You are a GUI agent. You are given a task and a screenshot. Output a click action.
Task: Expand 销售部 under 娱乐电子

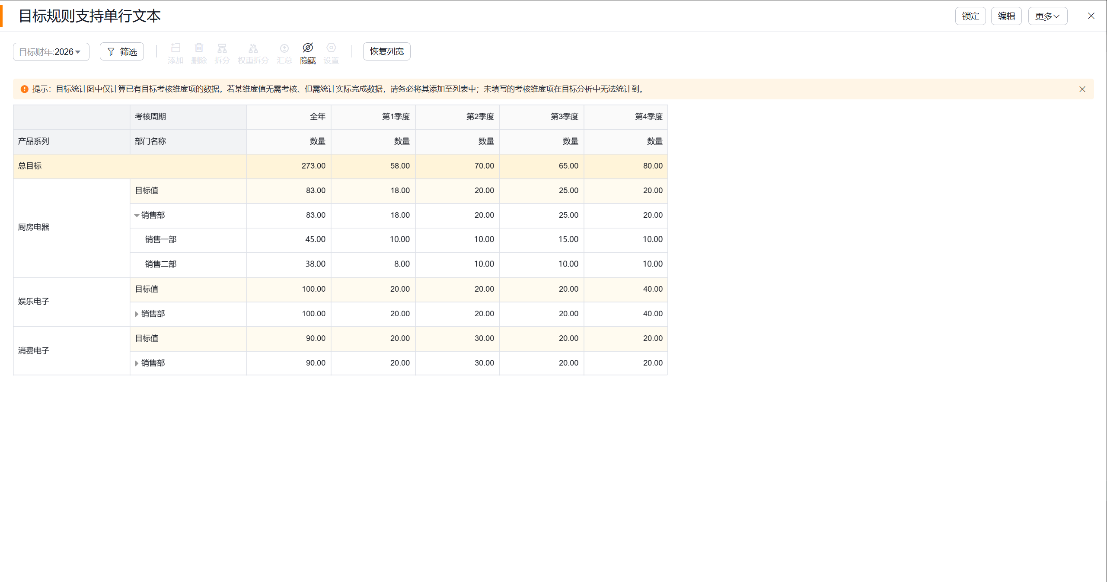coord(137,314)
